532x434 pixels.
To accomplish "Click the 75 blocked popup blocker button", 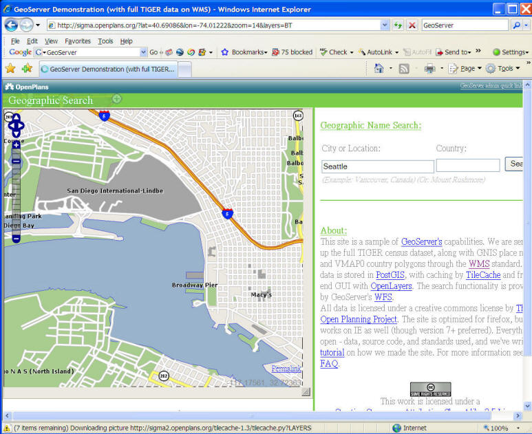I will pos(292,52).
